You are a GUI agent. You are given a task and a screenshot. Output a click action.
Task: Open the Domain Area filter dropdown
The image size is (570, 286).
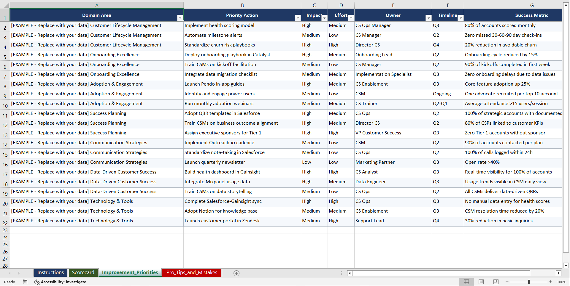click(x=180, y=18)
